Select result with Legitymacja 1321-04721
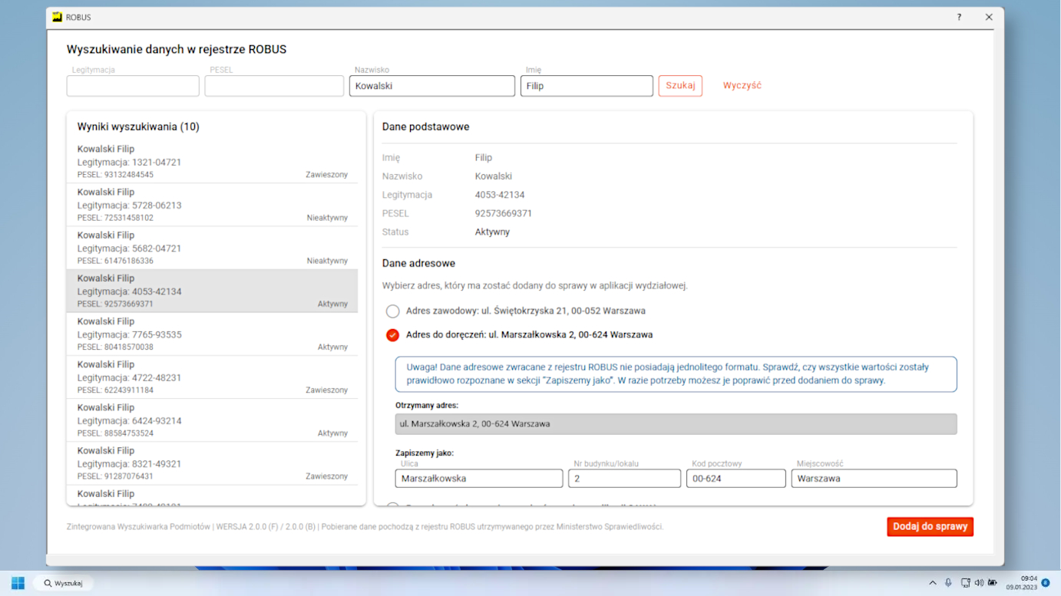 pyautogui.click(x=212, y=162)
